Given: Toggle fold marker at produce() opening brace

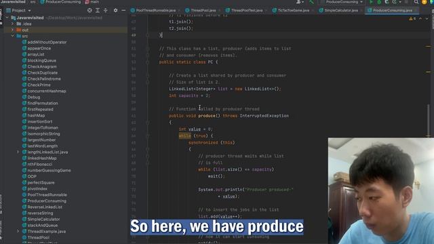Looking at the screenshot, I should [x=148, y=122].
